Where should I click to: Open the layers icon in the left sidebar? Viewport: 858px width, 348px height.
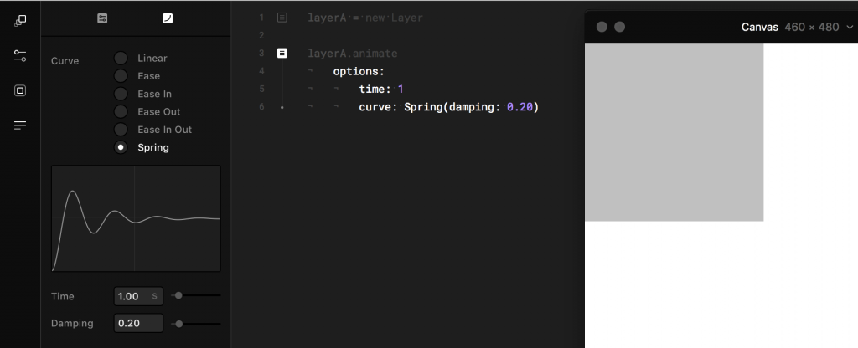(x=20, y=21)
